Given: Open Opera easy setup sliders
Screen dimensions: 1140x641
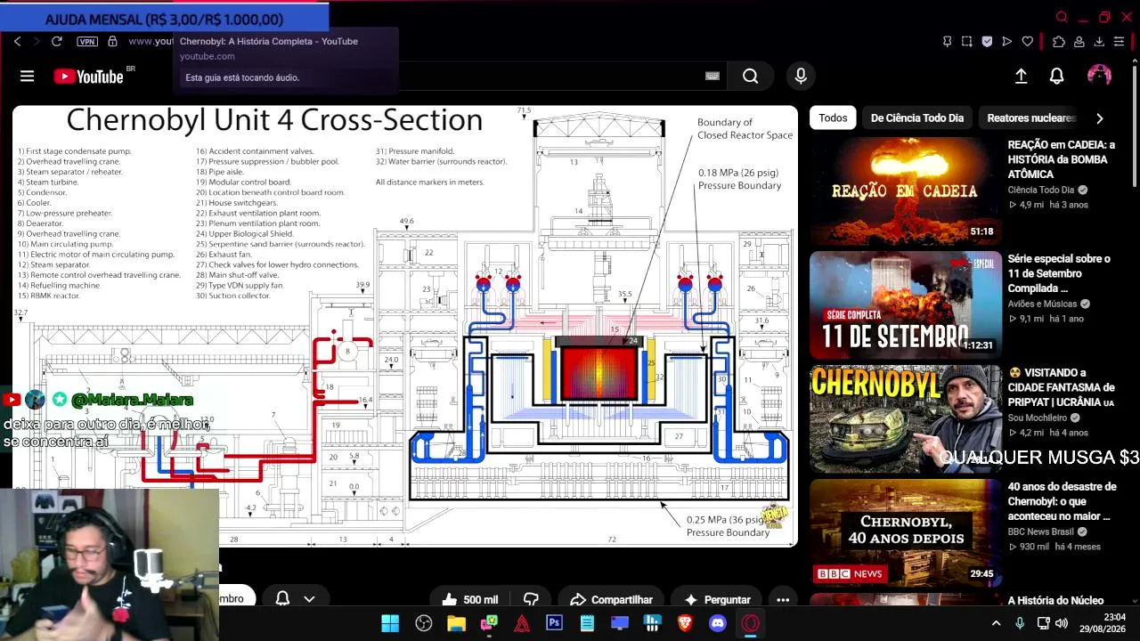Looking at the screenshot, I should tap(1120, 41).
